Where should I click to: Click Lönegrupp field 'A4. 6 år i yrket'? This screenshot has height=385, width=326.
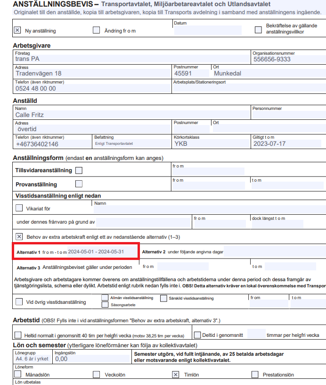click(33, 359)
